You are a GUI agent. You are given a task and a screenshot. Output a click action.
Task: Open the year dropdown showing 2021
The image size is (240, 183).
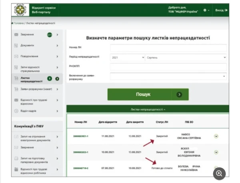tap(127, 58)
